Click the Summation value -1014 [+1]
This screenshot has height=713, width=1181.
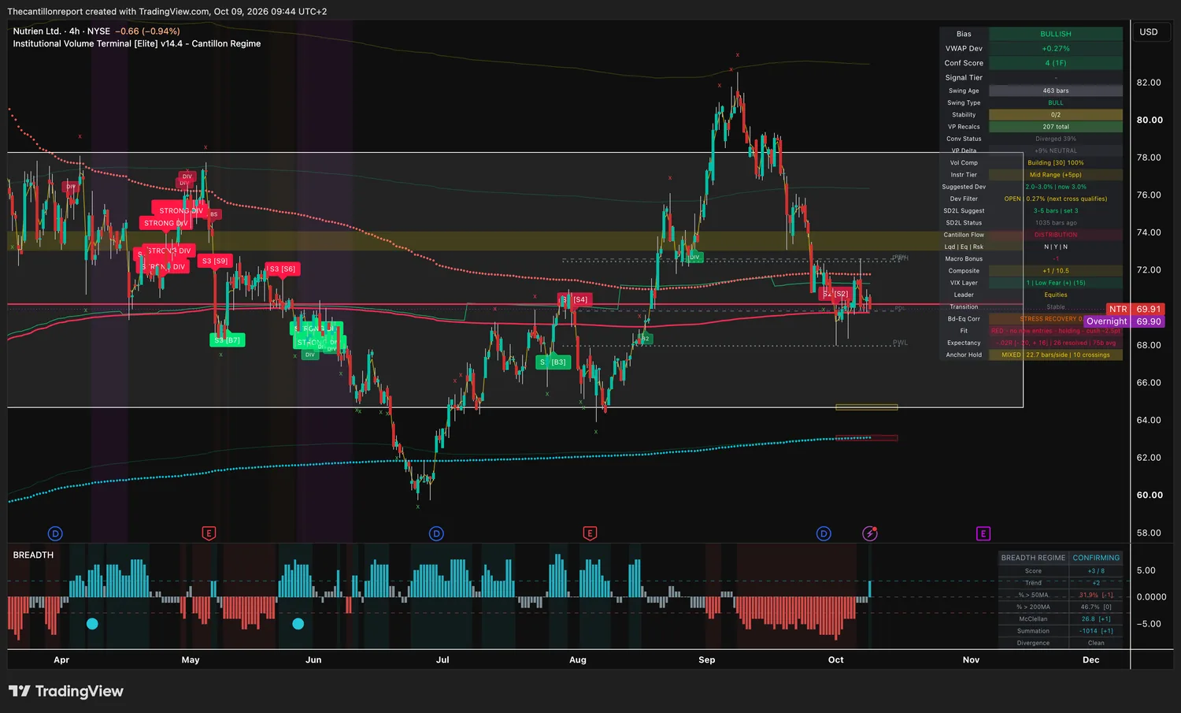1096,631
